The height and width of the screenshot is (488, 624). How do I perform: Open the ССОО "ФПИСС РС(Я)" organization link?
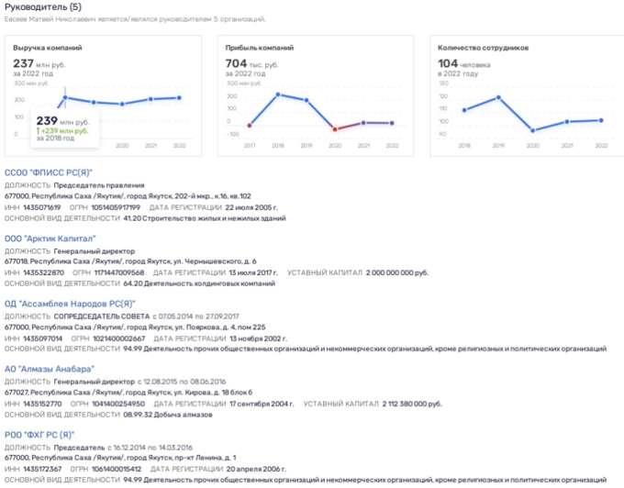pos(49,172)
